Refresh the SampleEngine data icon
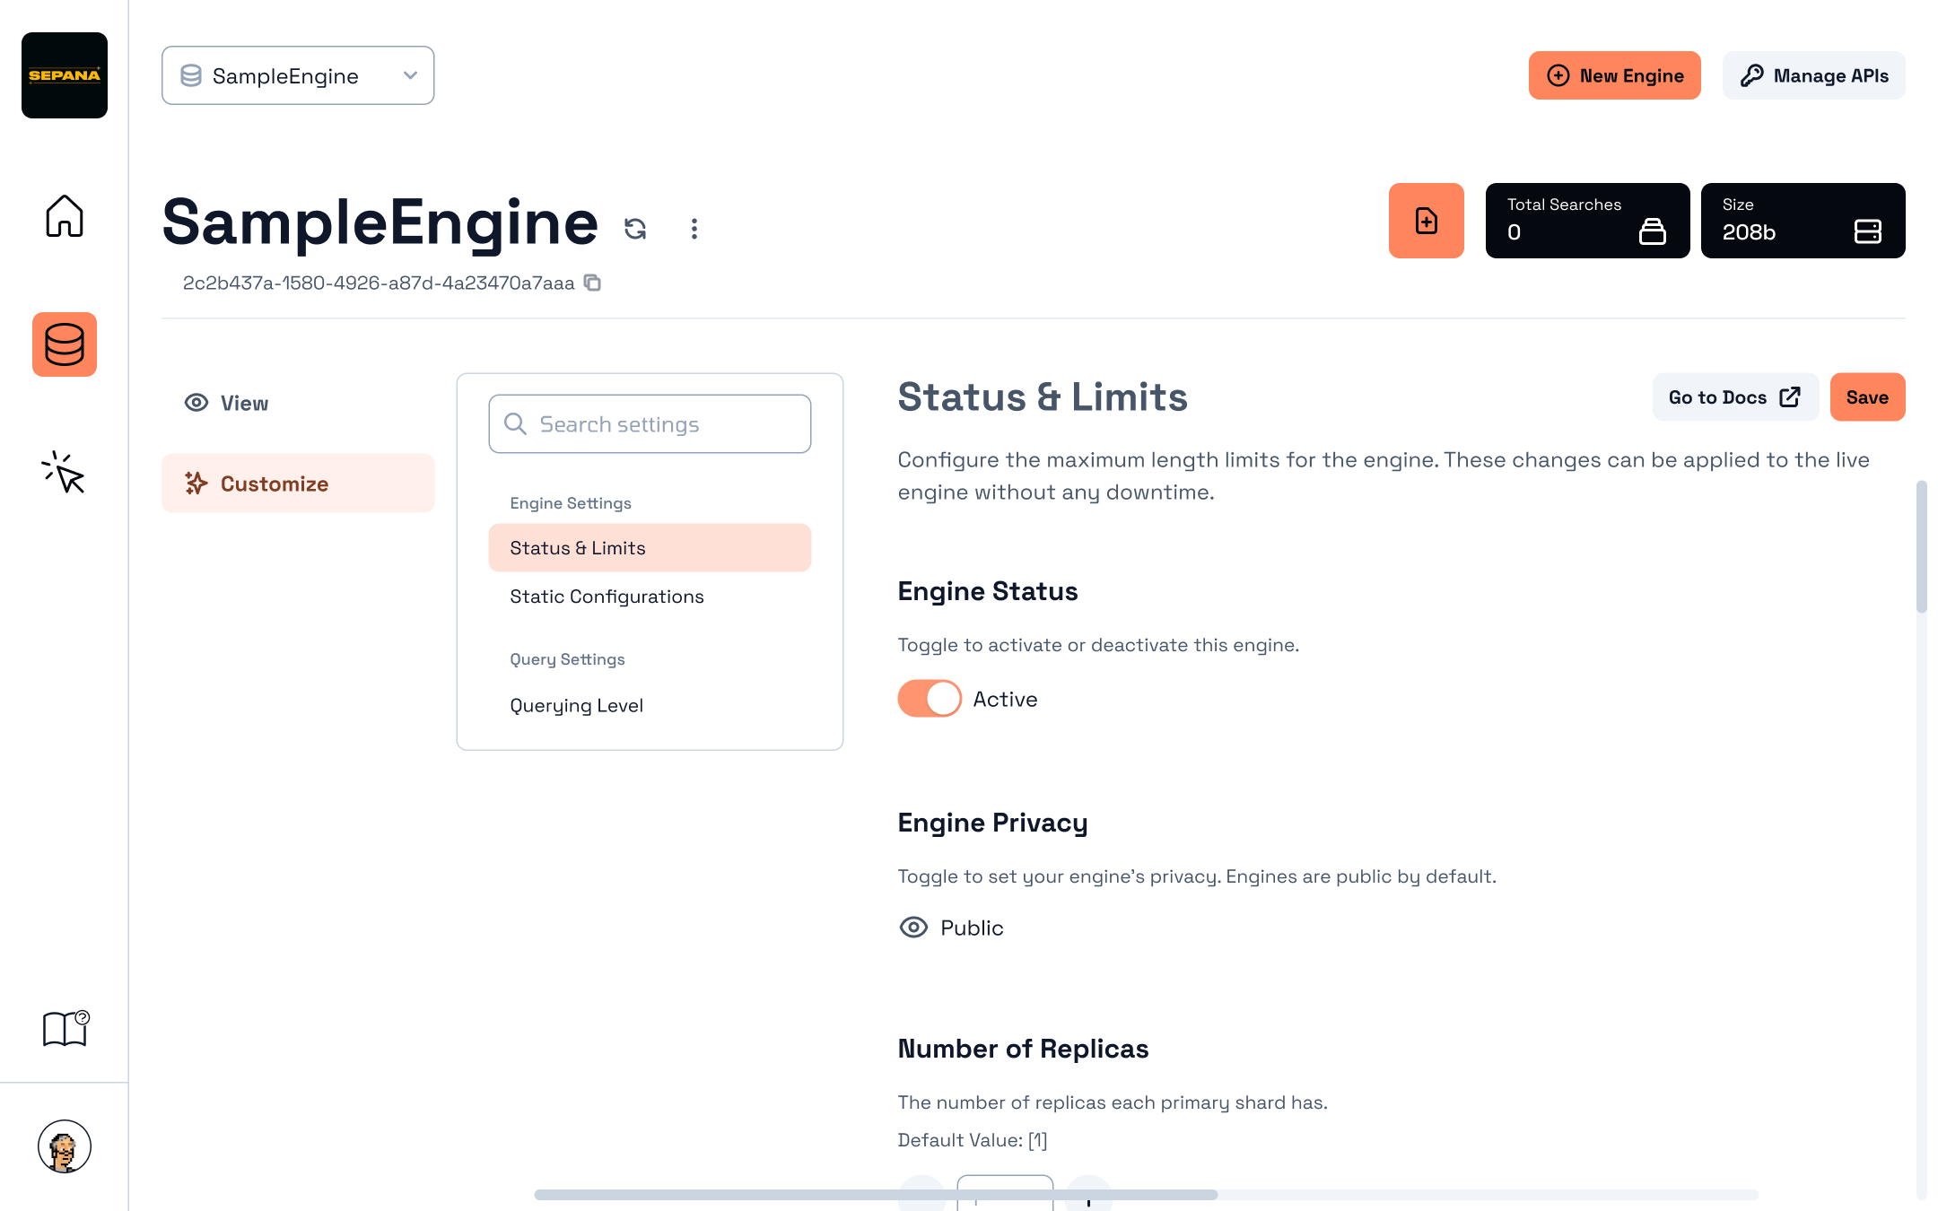Viewport: 1938px width, 1211px height. (x=635, y=229)
